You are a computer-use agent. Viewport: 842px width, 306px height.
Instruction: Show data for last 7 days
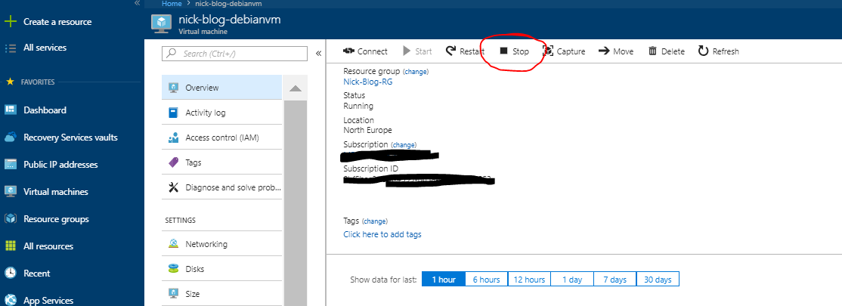pyautogui.click(x=614, y=279)
